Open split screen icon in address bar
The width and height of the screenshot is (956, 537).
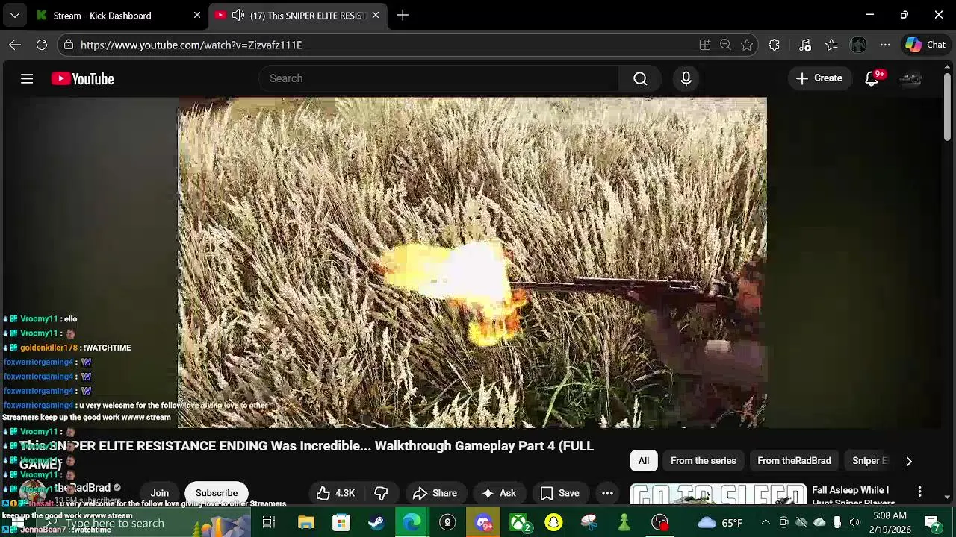click(704, 45)
